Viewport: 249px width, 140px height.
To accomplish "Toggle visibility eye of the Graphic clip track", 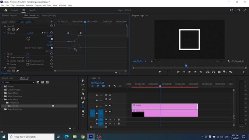I will point(110,105).
